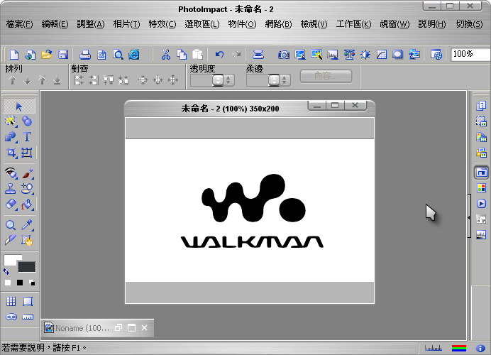Viewport: 491px width, 355px height.
Task: Open the zoom 100% combo box
Action: [x=470, y=55]
